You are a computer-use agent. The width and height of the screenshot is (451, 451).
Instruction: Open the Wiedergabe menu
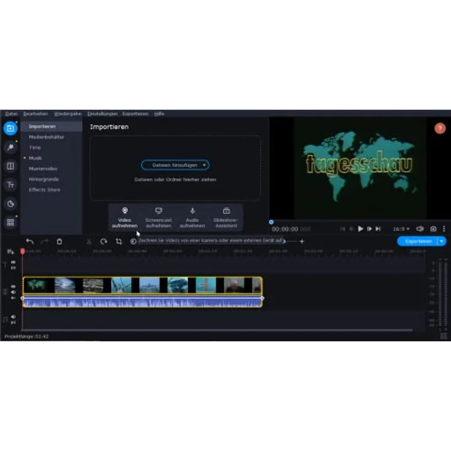coord(67,114)
